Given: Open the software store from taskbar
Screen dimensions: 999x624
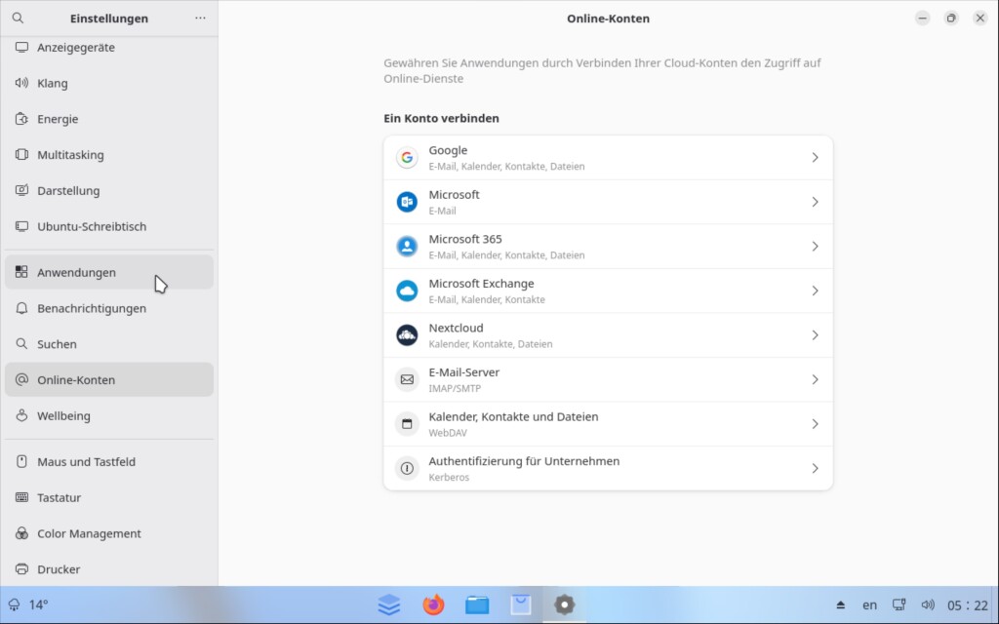Looking at the screenshot, I should click(521, 604).
